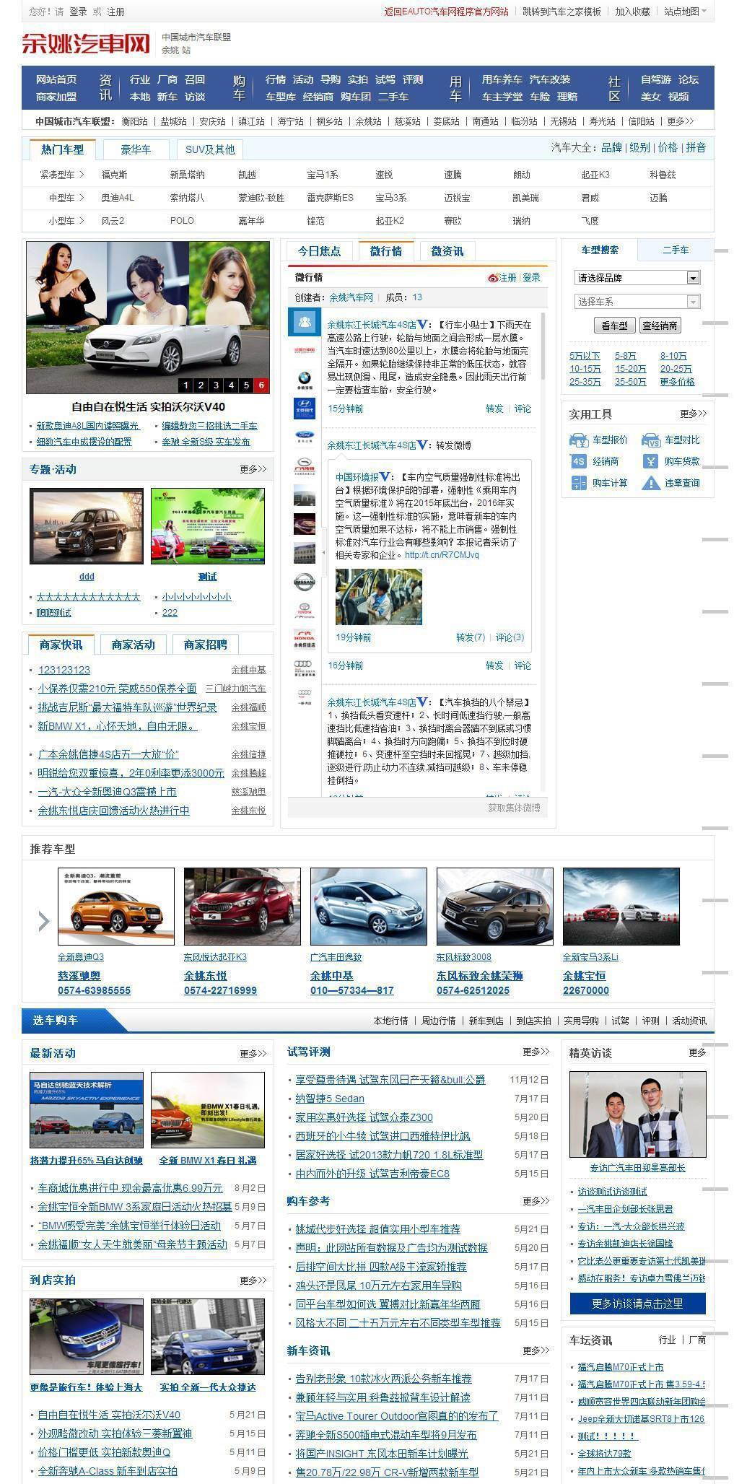Select the blue group avatar in the Weibo member list

click(x=304, y=321)
